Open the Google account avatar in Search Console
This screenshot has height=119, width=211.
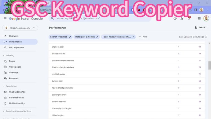tap(206, 18)
